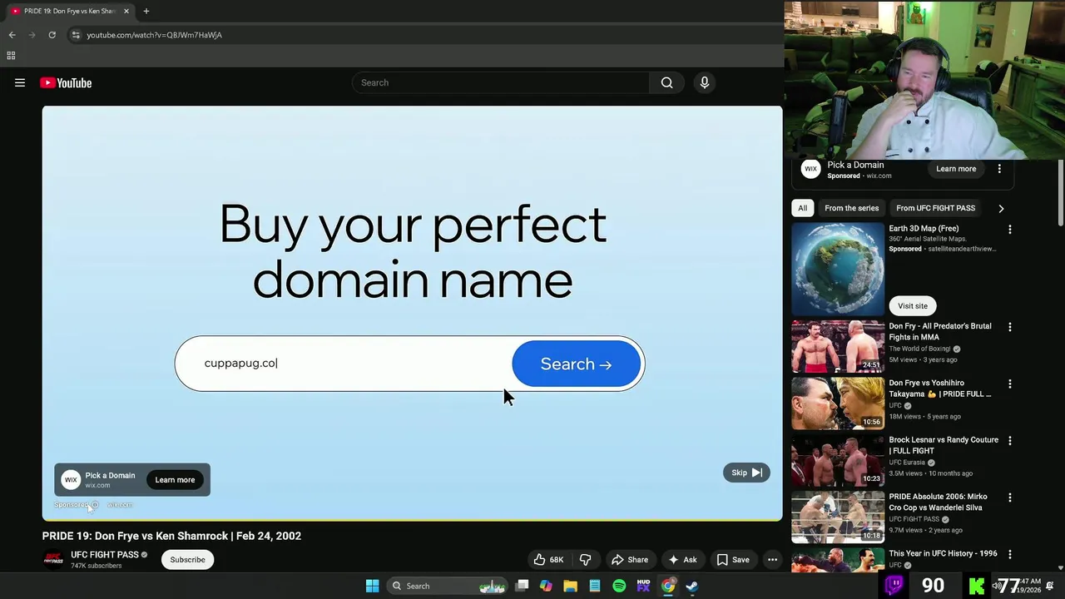View site info icon beside the URL

[76, 35]
